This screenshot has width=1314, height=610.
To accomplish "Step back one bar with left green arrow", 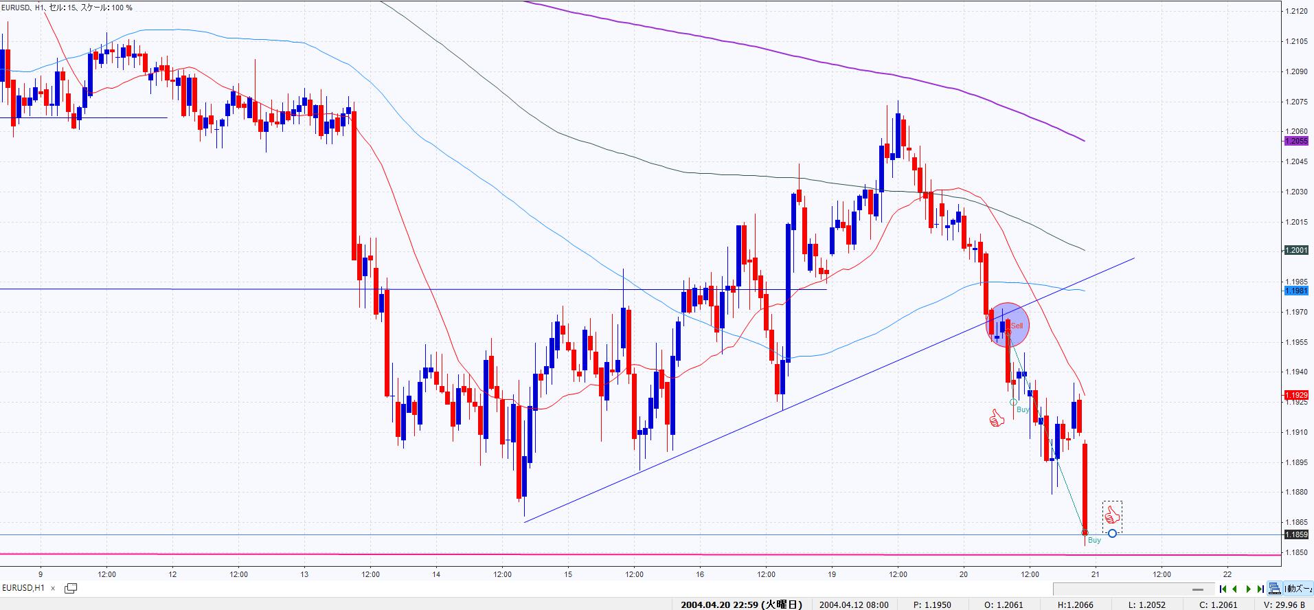I will coord(1235,589).
